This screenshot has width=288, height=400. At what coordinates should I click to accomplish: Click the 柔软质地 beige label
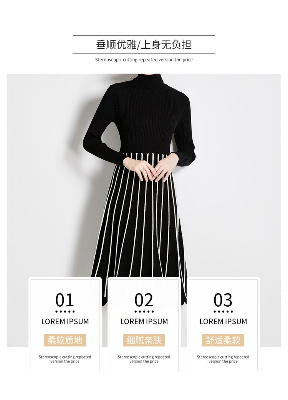click(65, 340)
